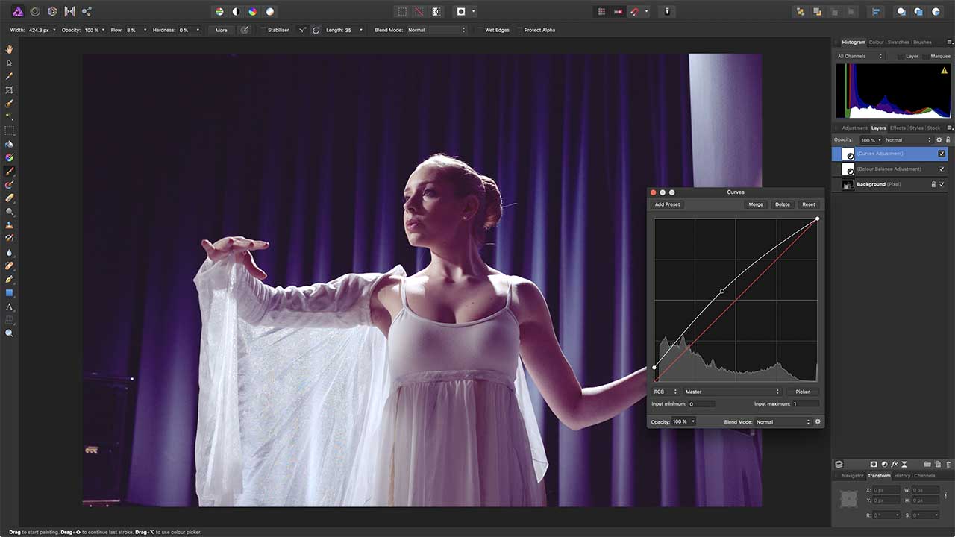Open the Curves dialog Blend Mode dropdown
Viewport: 955px width, 537px height.
tap(782, 422)
